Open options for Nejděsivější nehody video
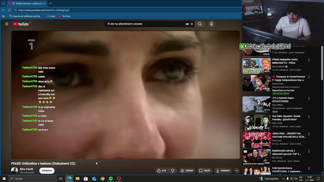Viewport: 324px width, 182px height. [309, 151]
